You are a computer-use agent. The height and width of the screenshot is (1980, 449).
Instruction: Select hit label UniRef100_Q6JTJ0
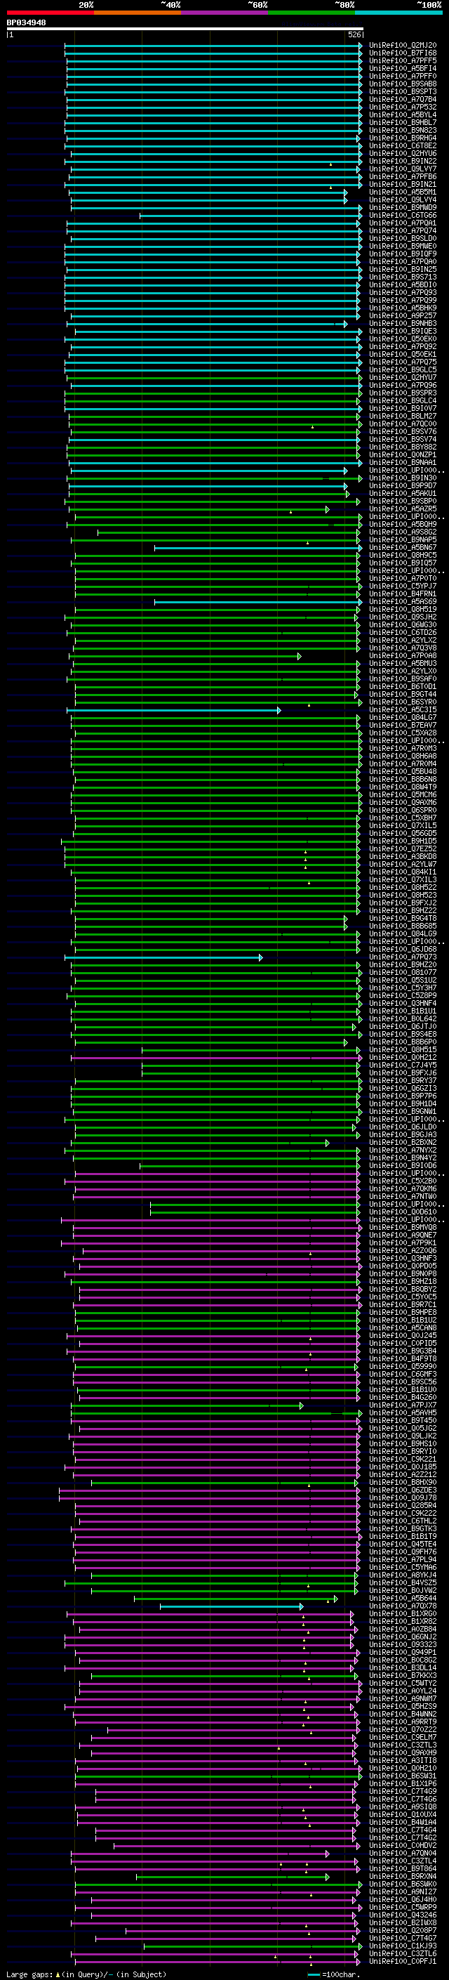pyautogui.click(x=403, y=1026)
